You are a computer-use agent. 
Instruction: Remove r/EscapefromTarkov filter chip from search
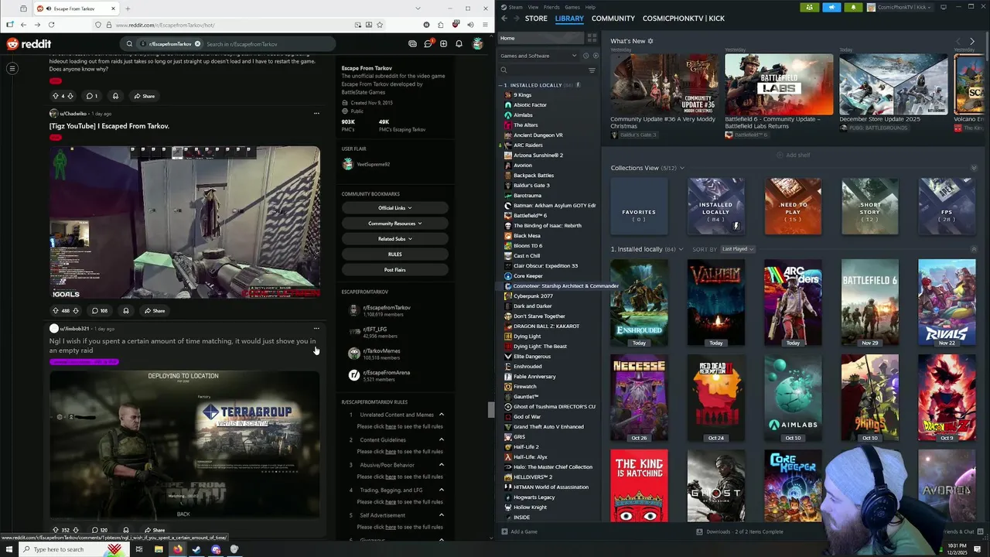point(197,44)
